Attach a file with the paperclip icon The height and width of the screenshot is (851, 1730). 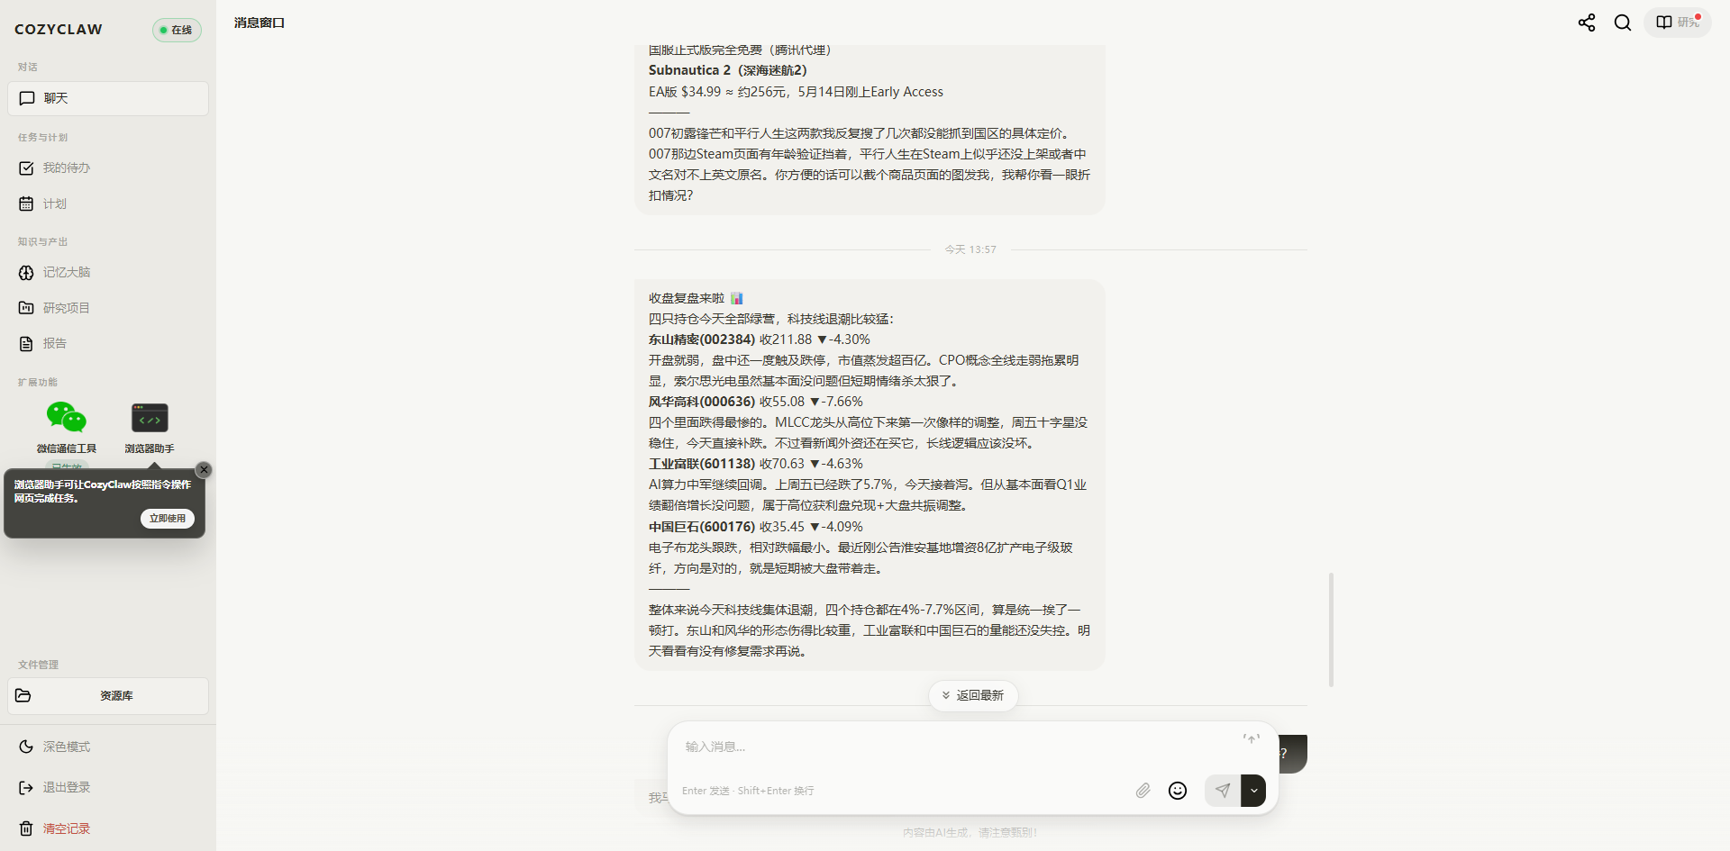tap(1143, 791)
